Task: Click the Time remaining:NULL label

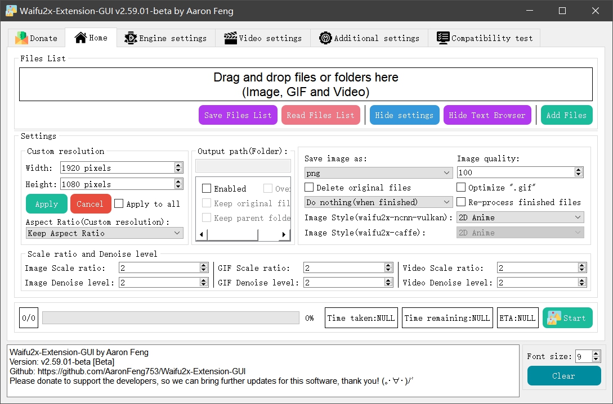Action: (x=448, y=317)
